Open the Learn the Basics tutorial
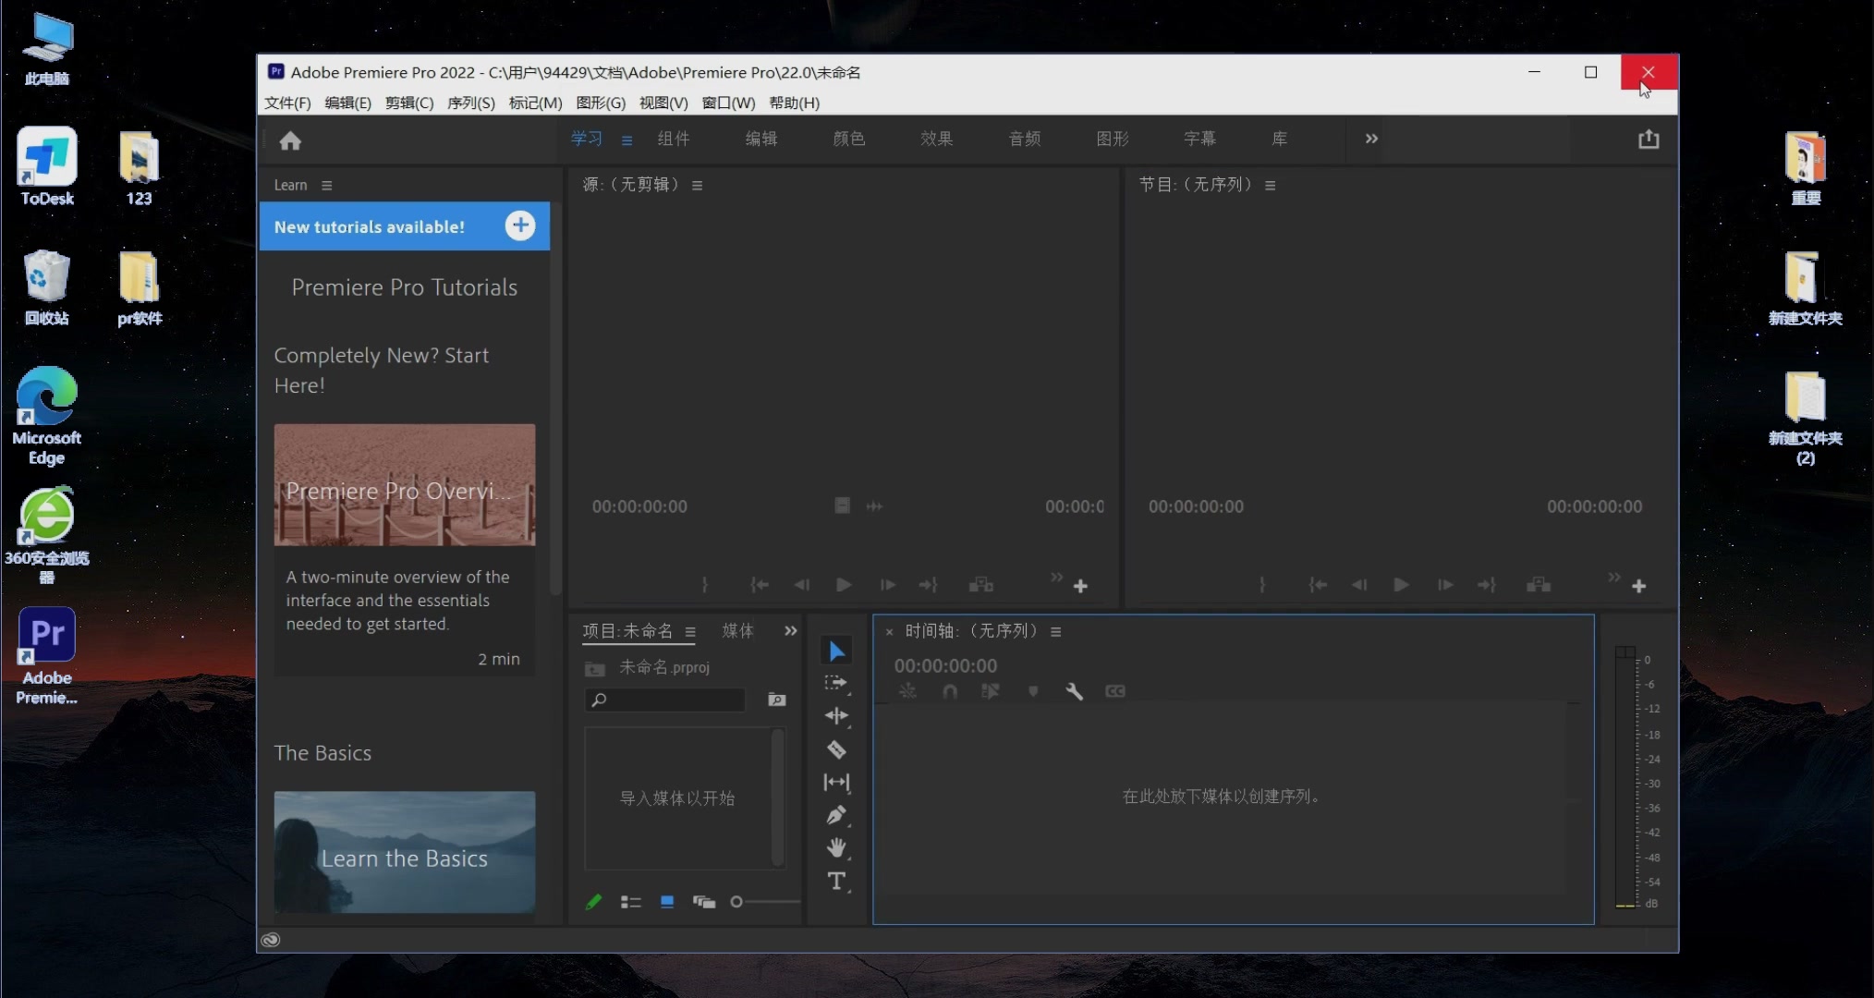The height and width of the screenshot is (998, 1874). (x=404, y=852)
